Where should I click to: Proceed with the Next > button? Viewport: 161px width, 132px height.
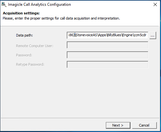pos(118,125)
